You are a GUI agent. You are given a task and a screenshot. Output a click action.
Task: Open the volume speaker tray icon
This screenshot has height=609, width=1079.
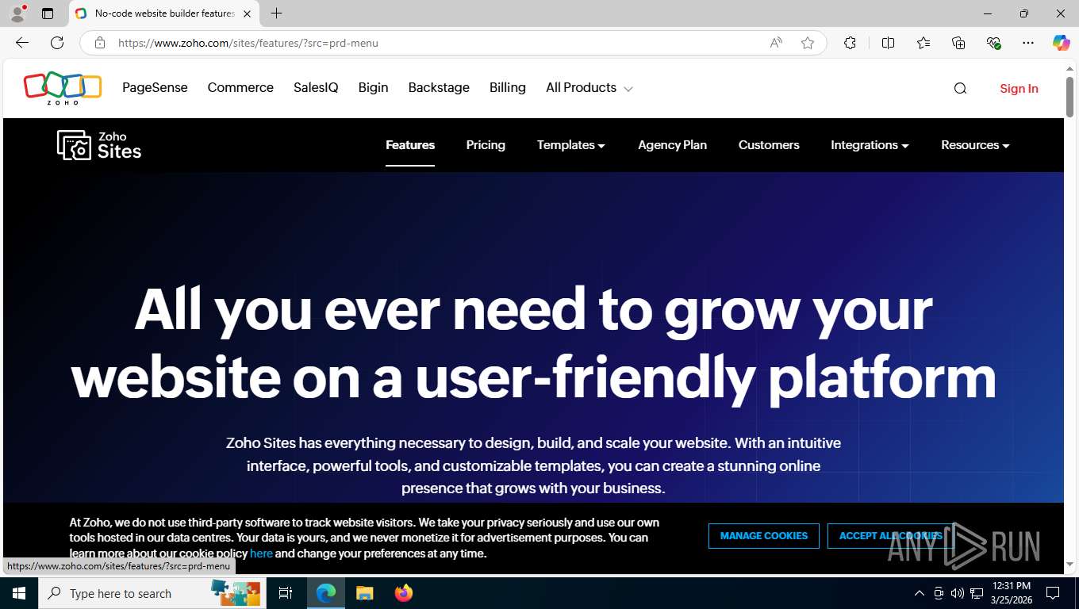(957, 593)
